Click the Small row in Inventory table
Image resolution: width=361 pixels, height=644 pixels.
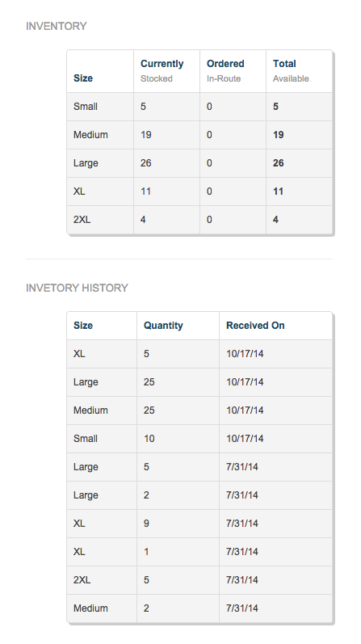pyautogui.click(x=199, y=107)
